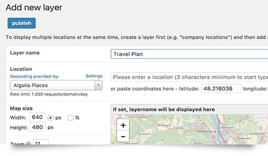Click the Add new layer heading
The image size is (268, 156).
coord(34,7)
